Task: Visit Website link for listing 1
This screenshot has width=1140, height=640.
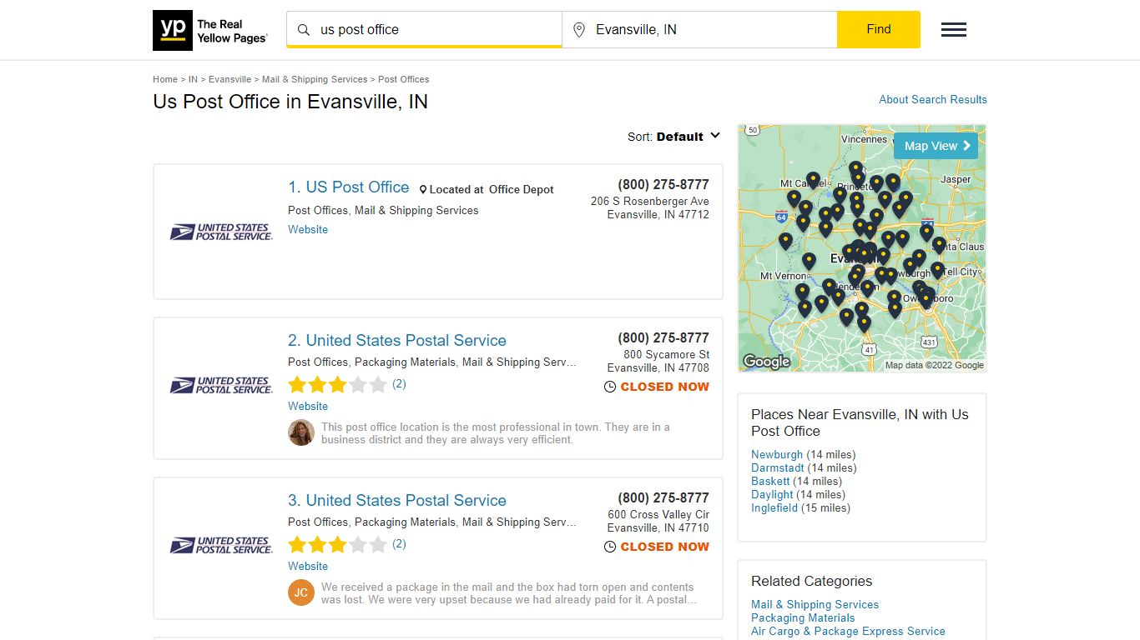Action: [x=308, y=229]
